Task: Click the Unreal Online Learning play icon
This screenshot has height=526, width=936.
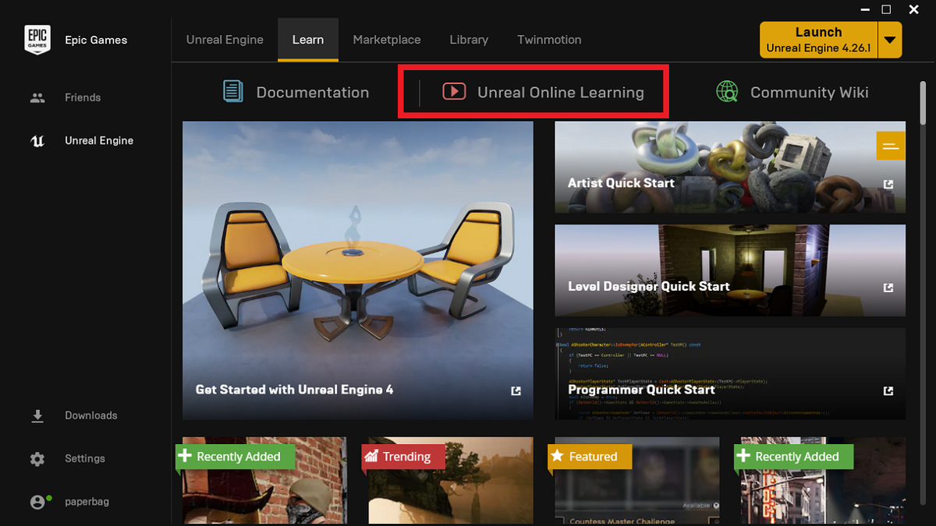Action: (454, 92)
